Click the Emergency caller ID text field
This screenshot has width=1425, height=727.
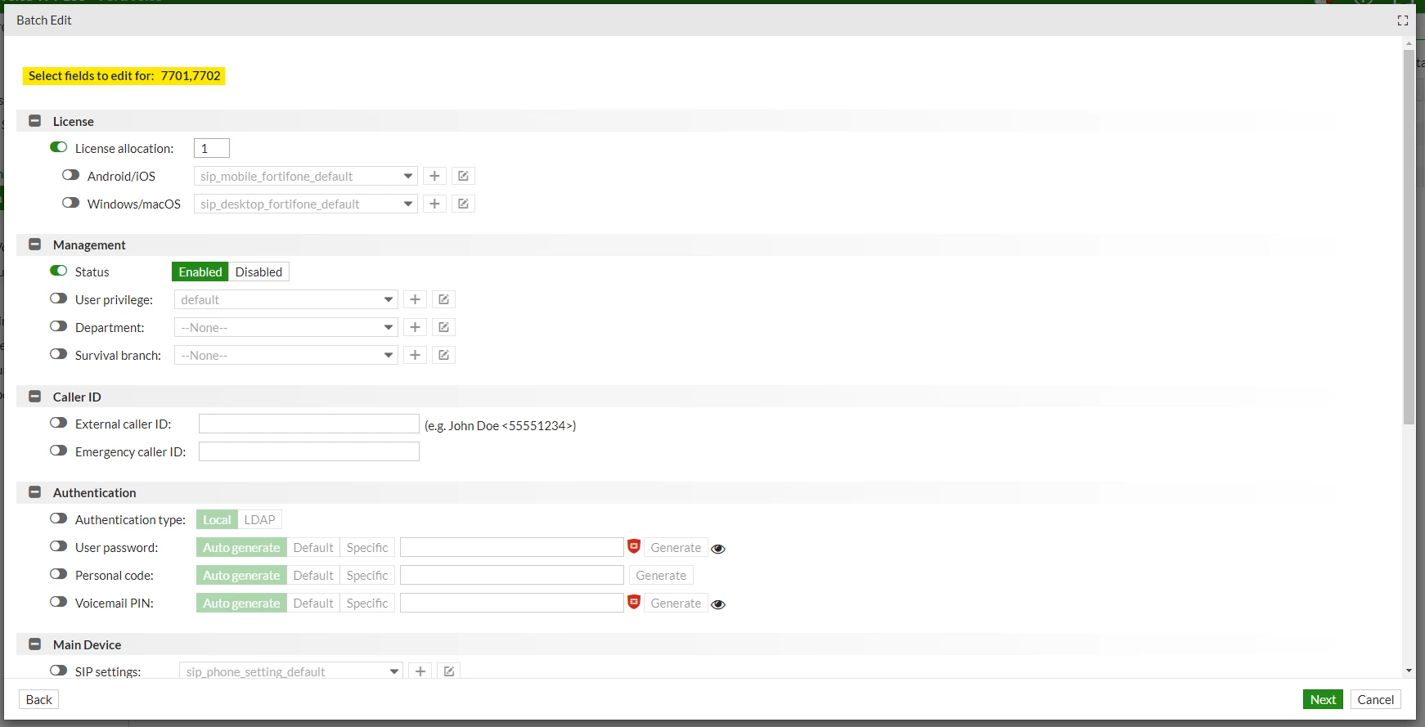point(309,451)
